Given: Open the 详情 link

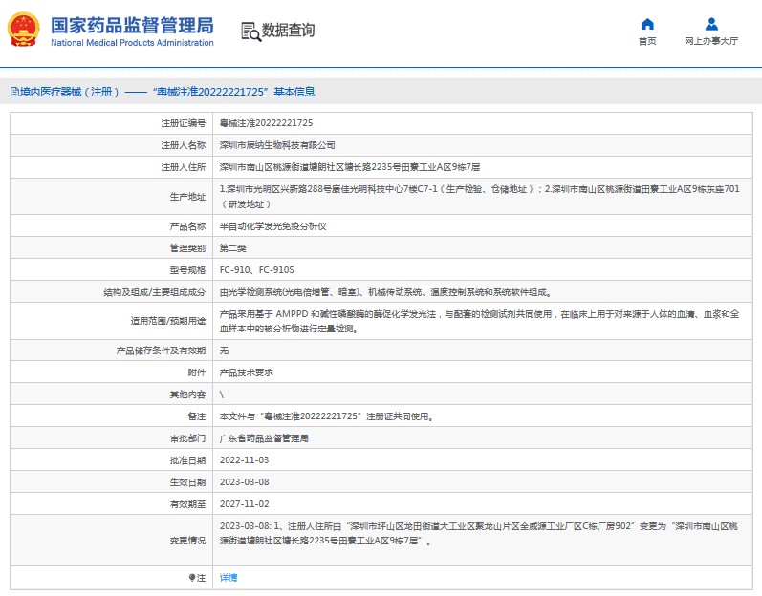Looking at the screenshot, I should (229, 578).
